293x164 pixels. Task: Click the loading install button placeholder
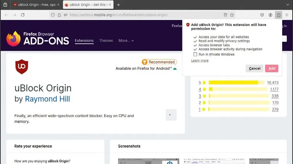pyautogui.click(x=171, y=115)
